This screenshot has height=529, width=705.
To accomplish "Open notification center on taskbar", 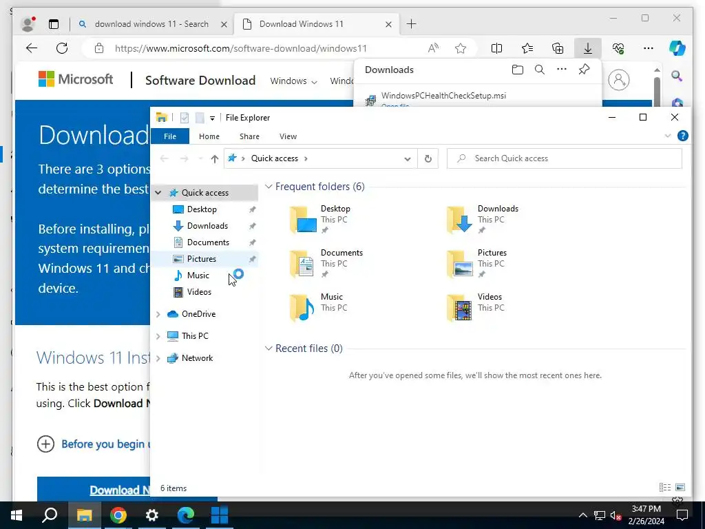I will (682, 515).
